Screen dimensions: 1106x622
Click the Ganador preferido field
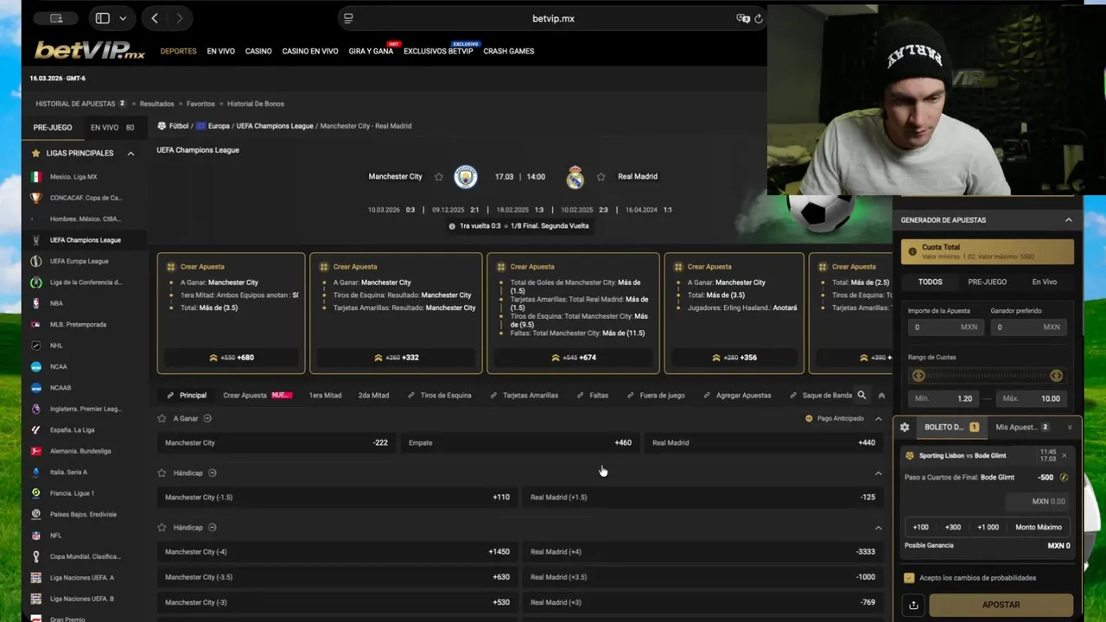tap(1028, 327)
